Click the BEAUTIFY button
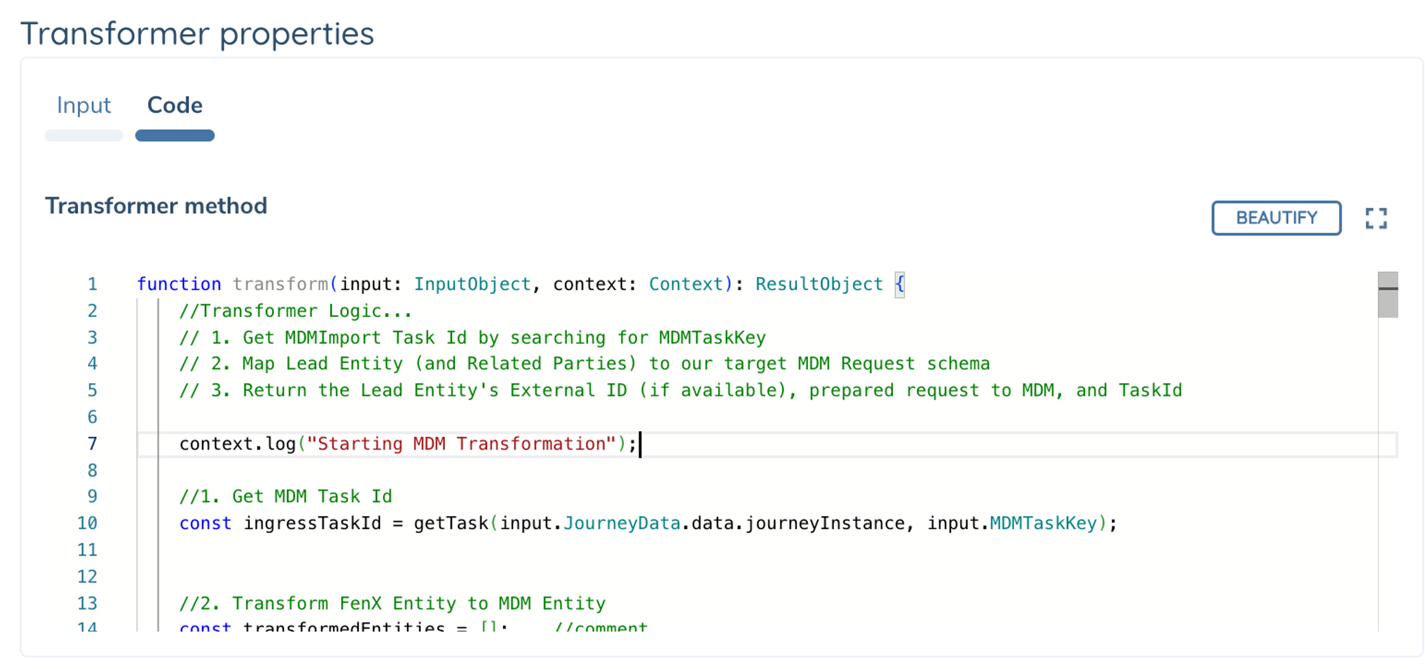 click(x=1276, y=218)
